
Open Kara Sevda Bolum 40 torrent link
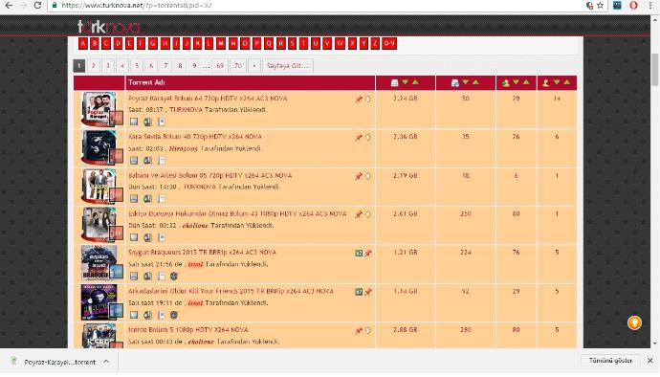[195, 137]
